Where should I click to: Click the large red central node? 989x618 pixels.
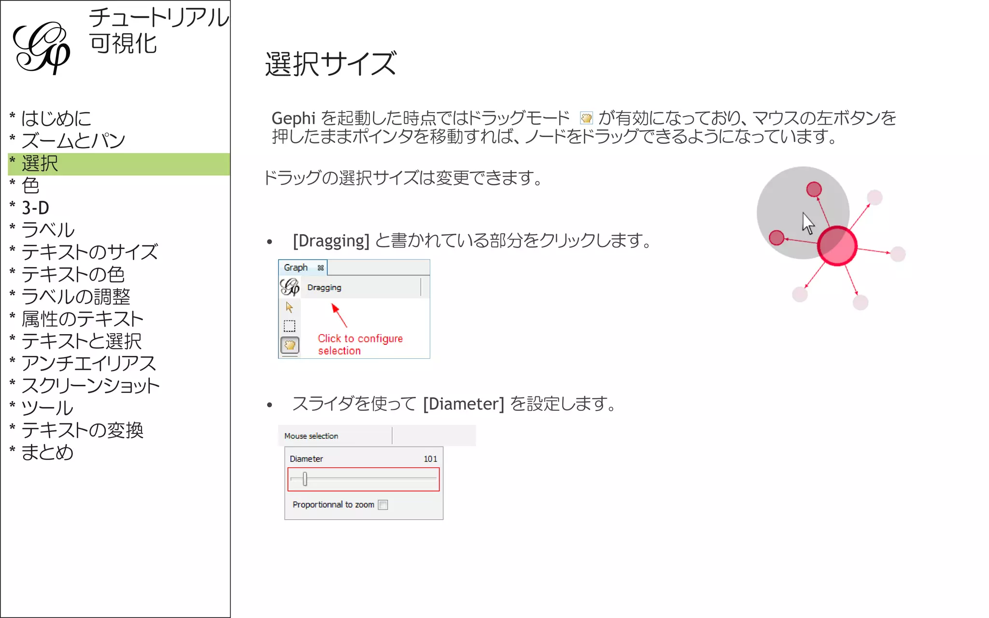tap(837, 246)
